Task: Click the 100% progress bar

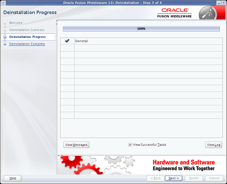Action: pos(141,29)
